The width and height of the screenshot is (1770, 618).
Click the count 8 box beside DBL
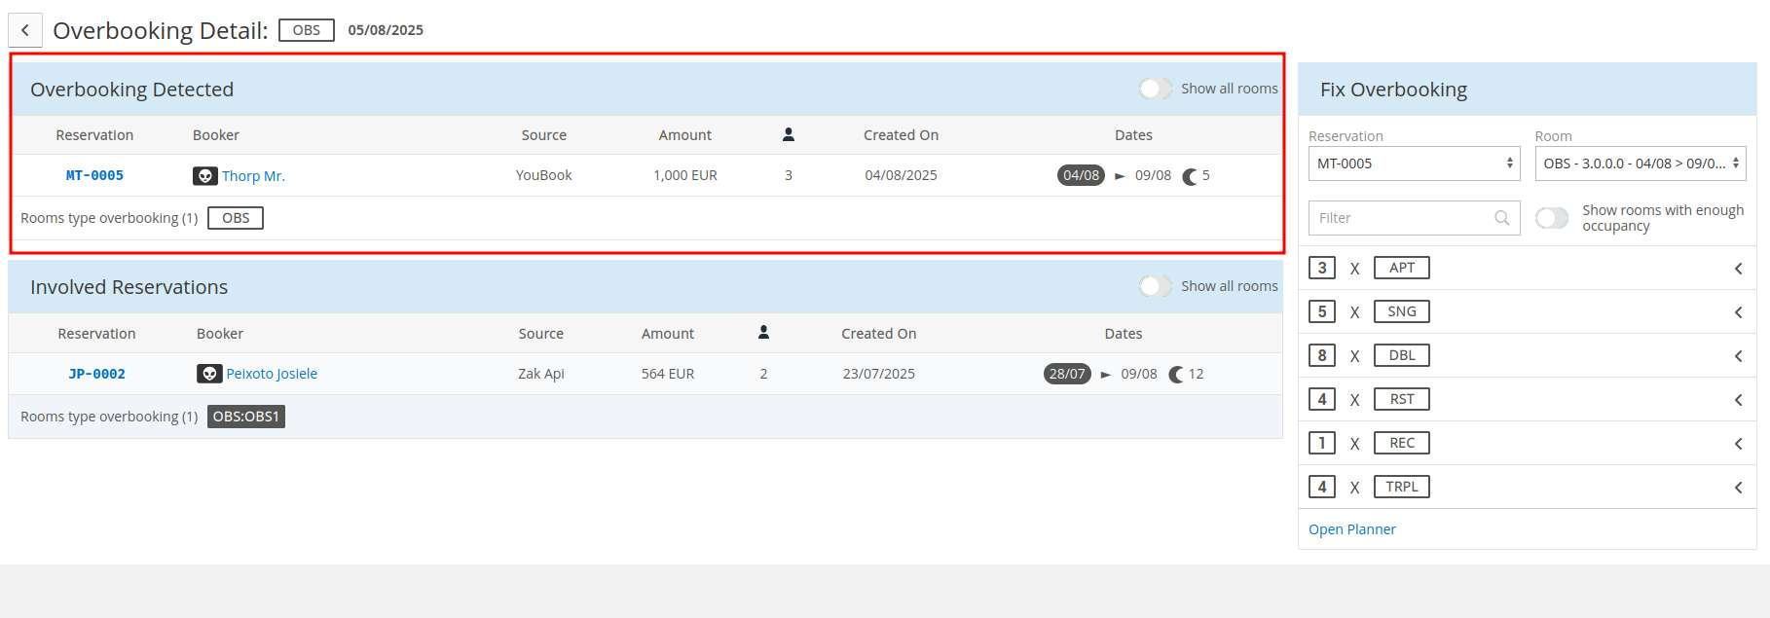1322,355
